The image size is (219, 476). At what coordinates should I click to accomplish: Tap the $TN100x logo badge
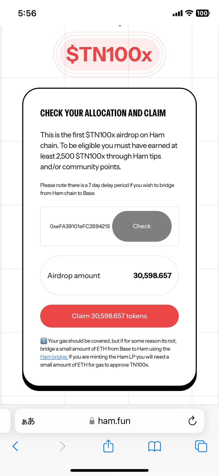point(109,54)
